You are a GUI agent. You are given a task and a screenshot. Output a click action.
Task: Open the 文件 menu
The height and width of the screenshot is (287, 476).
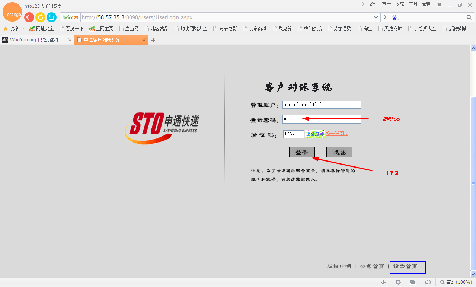pos(373,4)
